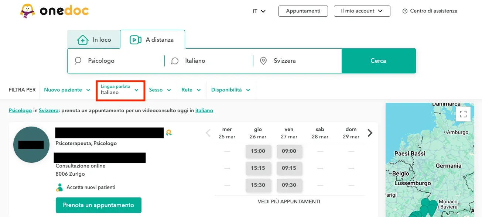The image size is (482, 217).
Task: Click the Svizzera location search field
Action: [297, 61]
